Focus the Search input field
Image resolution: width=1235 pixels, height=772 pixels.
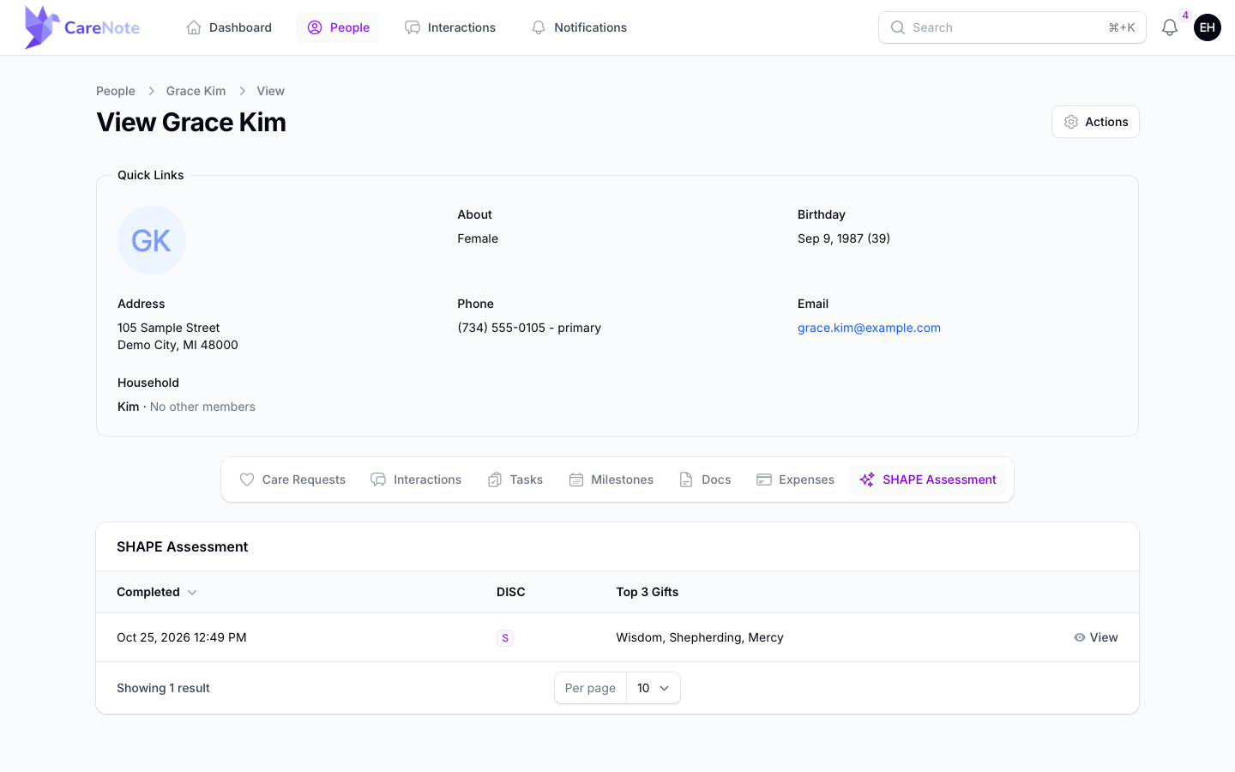[1012, 27]
